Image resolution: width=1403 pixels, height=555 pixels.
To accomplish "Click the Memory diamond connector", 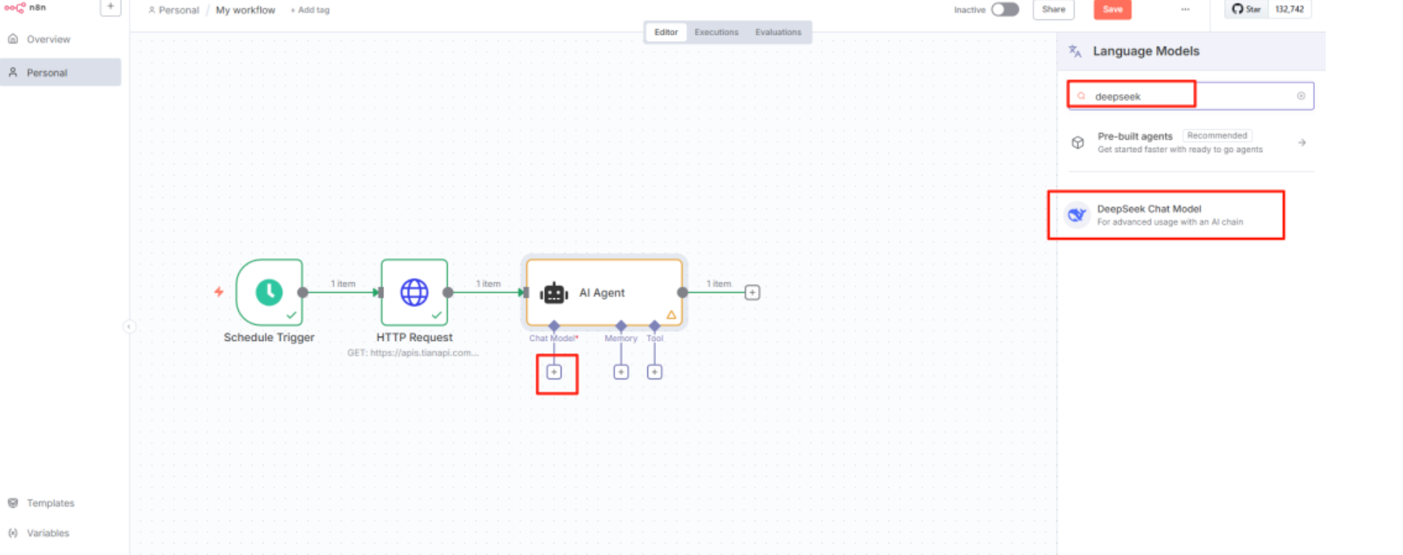I will 621,326.
